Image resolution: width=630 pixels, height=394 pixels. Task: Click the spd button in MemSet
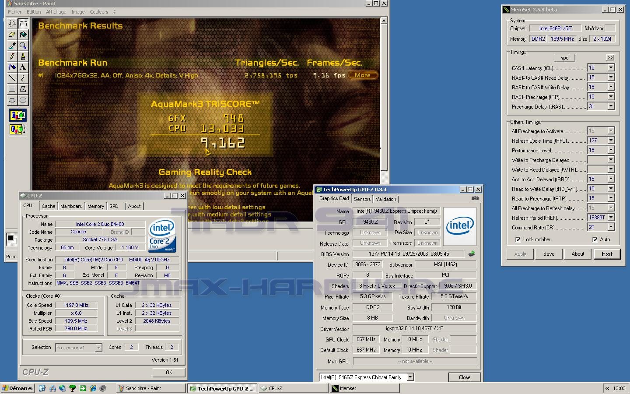tap(565, 58)
